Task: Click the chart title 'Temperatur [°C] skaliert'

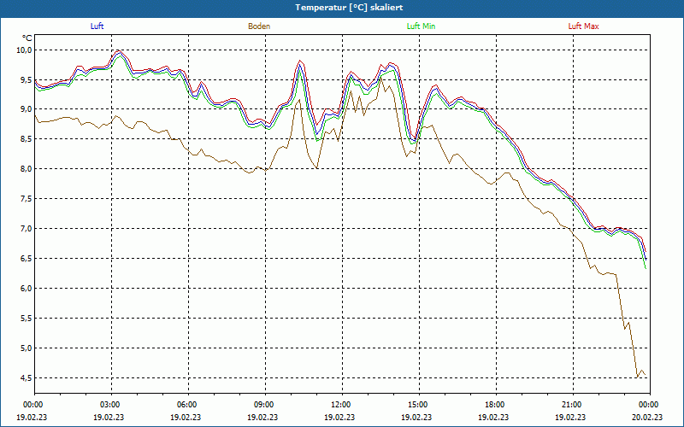Action: pos(349,8)
